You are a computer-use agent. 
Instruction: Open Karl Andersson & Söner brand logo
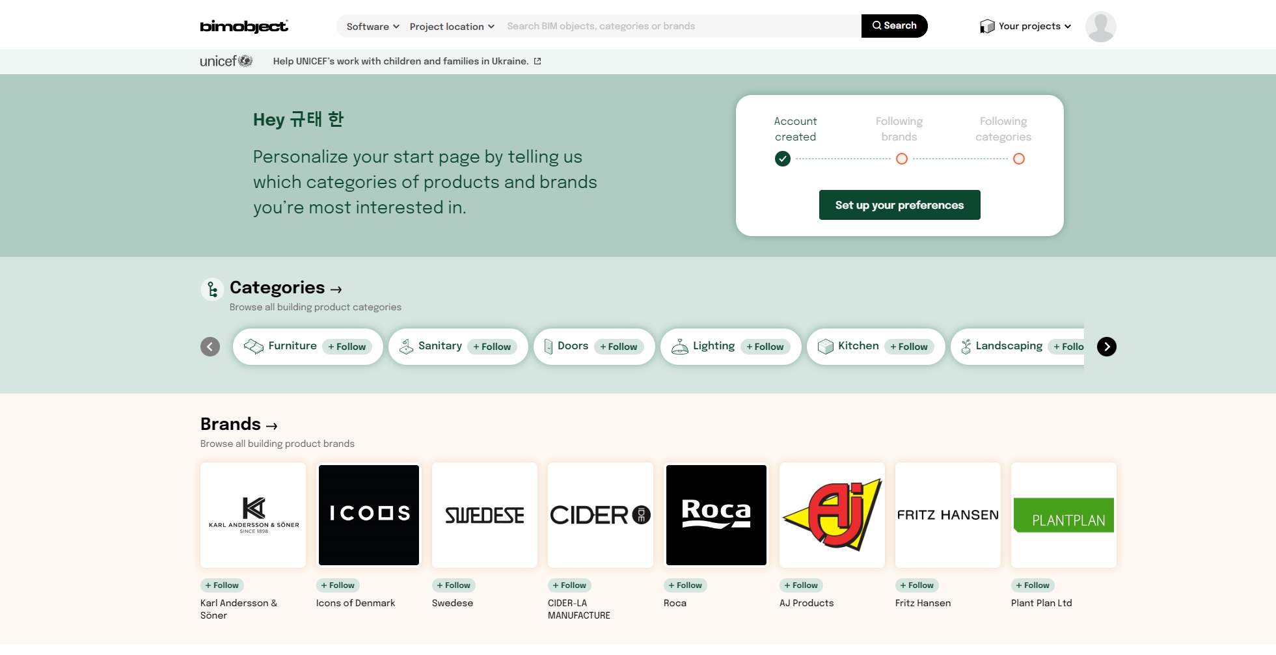253,515
